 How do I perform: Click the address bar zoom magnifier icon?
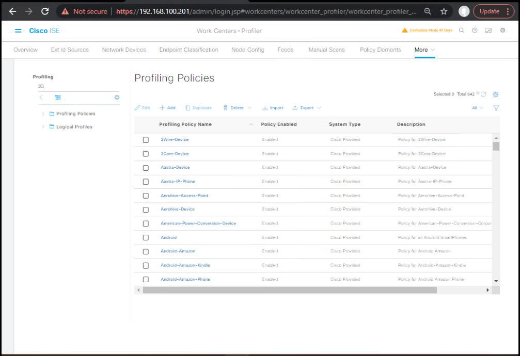[428, 11]
